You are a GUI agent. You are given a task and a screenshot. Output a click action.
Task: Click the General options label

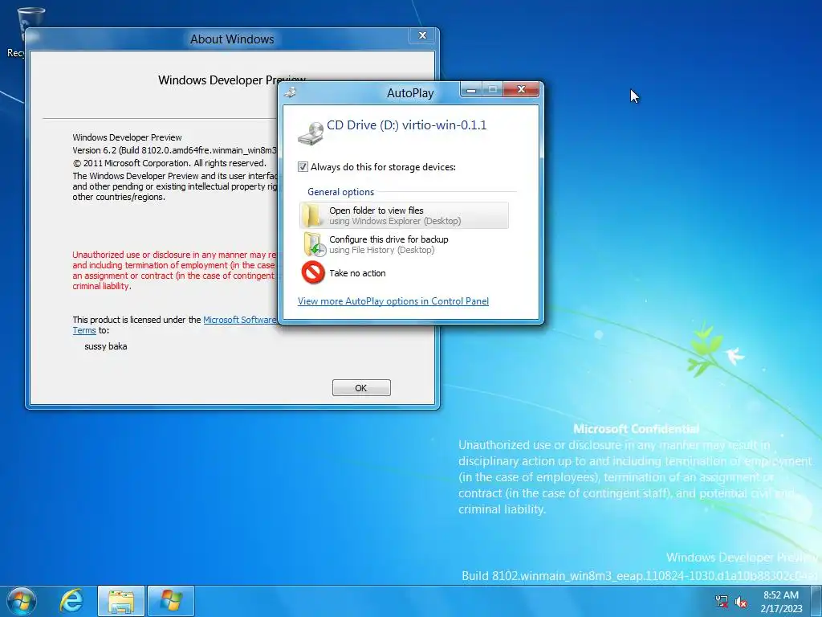click(340, 192)
